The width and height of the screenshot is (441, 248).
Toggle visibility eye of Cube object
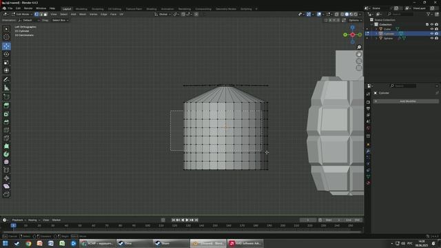point(432,29)
